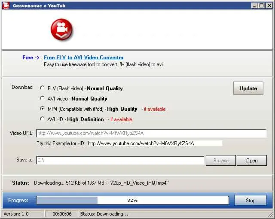Click the 32% download progress bar

point(132,200)
